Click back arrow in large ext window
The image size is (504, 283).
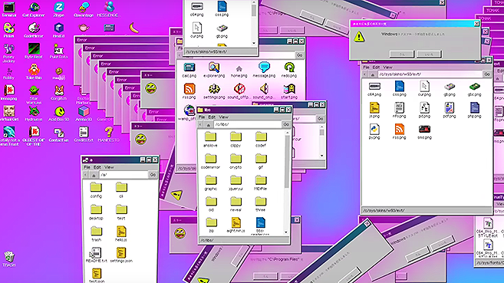[365, 74]
